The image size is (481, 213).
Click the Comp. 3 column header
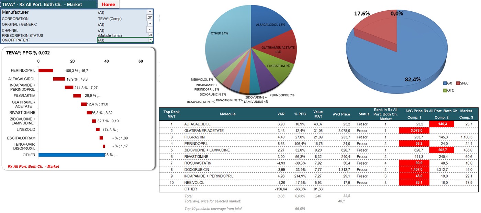(x=466, y=117)
